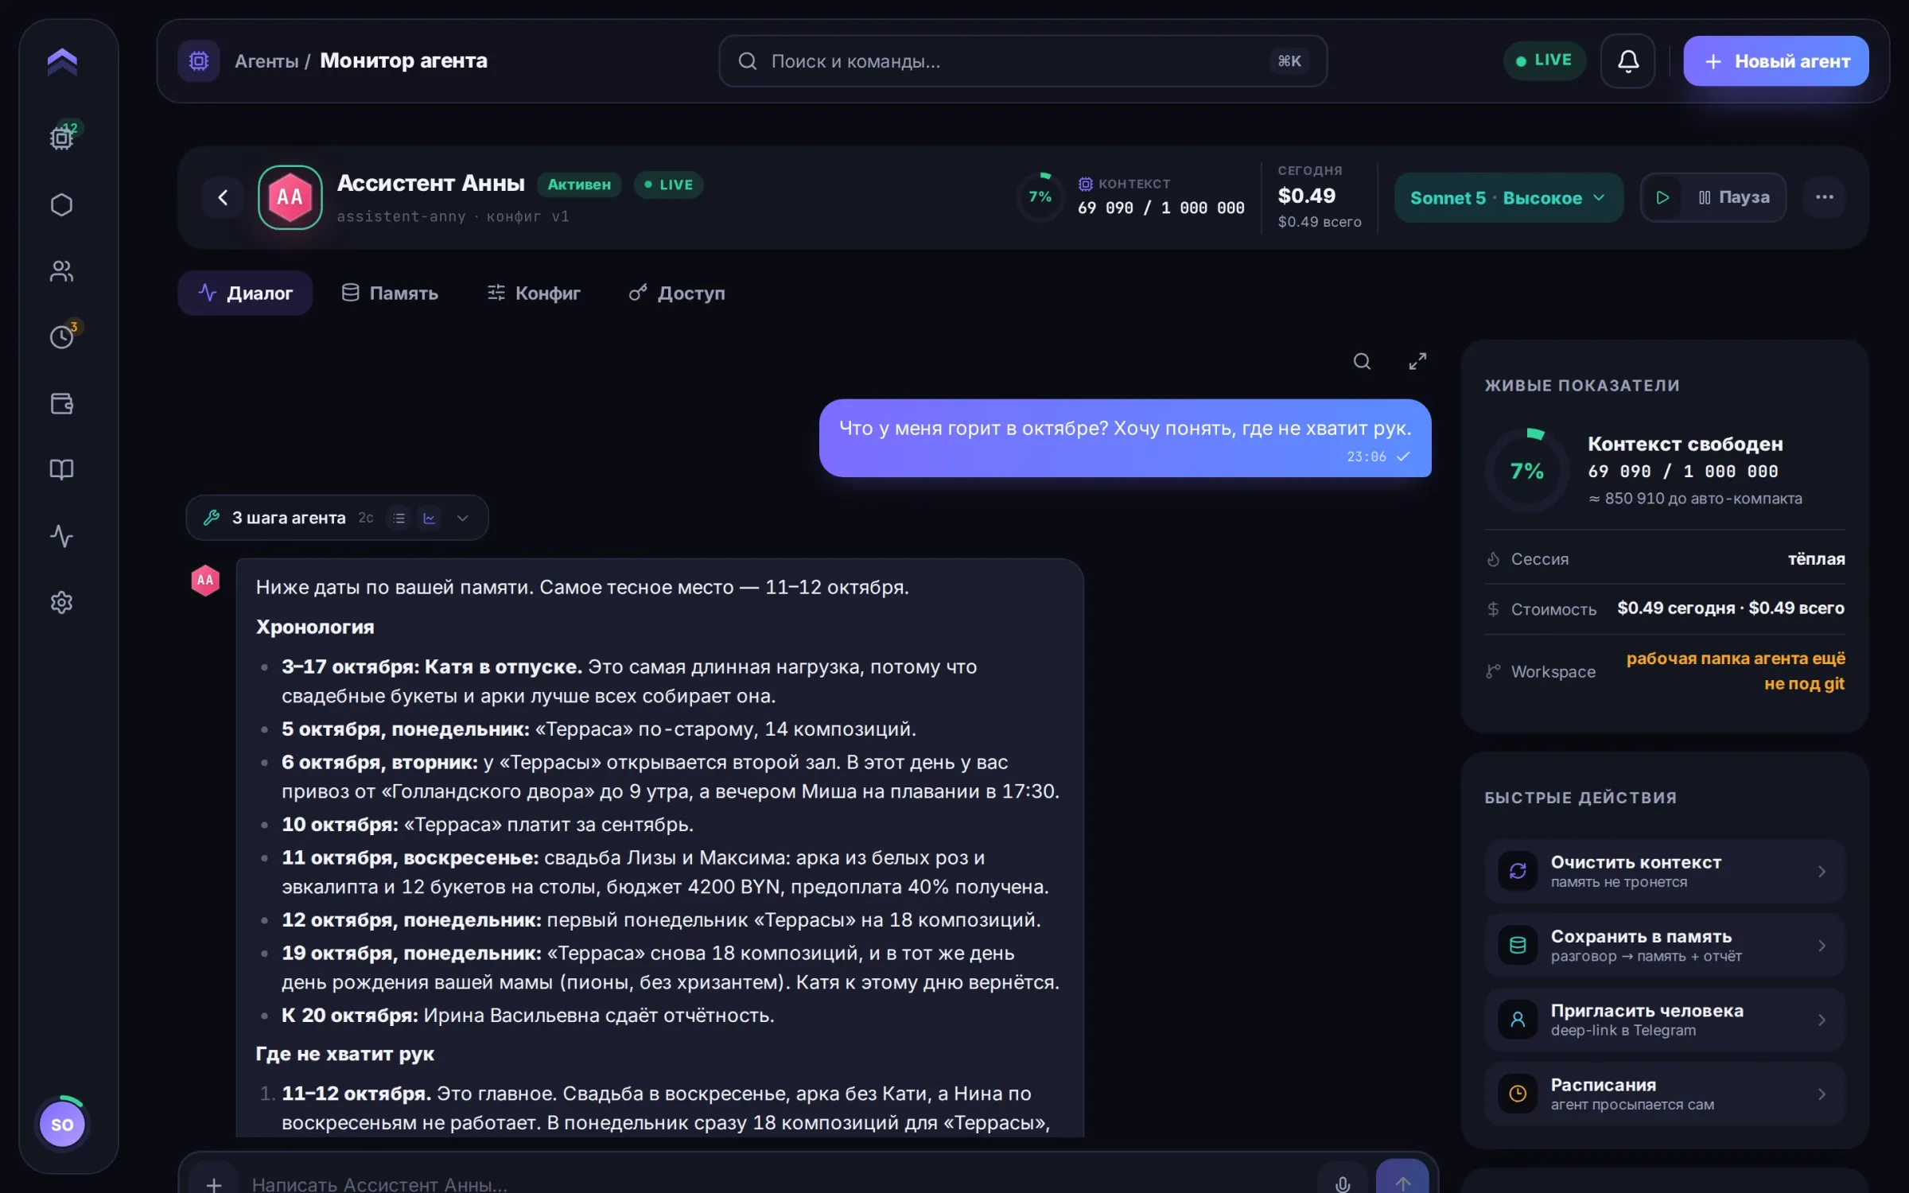Open agents list with the chip sidebar icon
The image size is (1909, 1193).
click(x=62, y=138)
